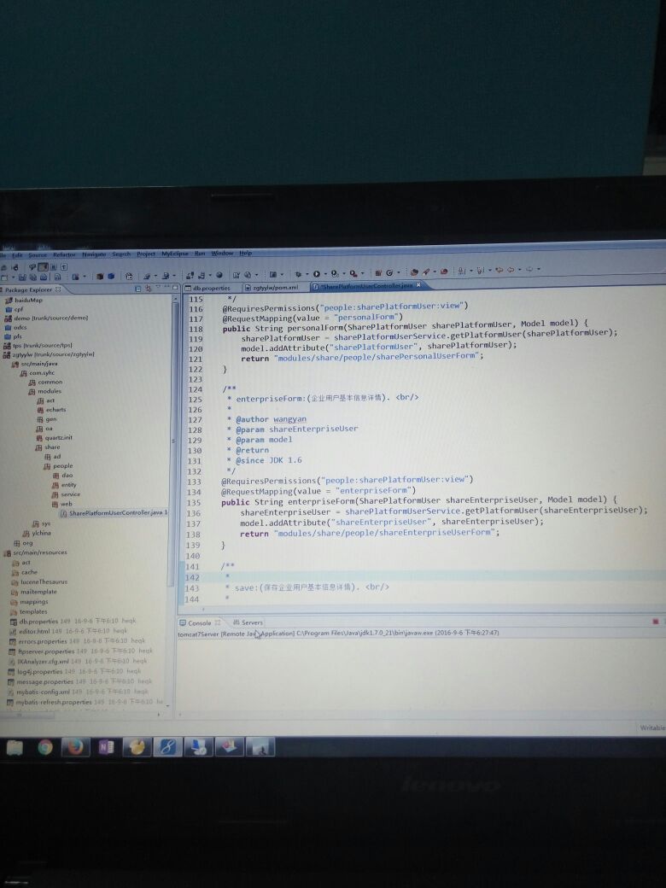
Task: Select the src/main/resources folder
Action: point(40,552)
